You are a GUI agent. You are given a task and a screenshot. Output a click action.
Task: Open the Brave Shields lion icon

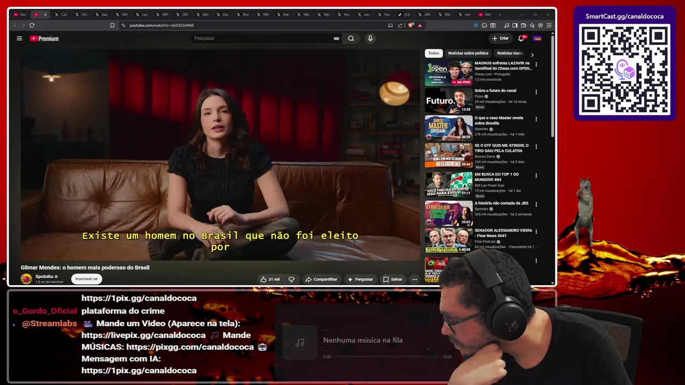(410, 25)
